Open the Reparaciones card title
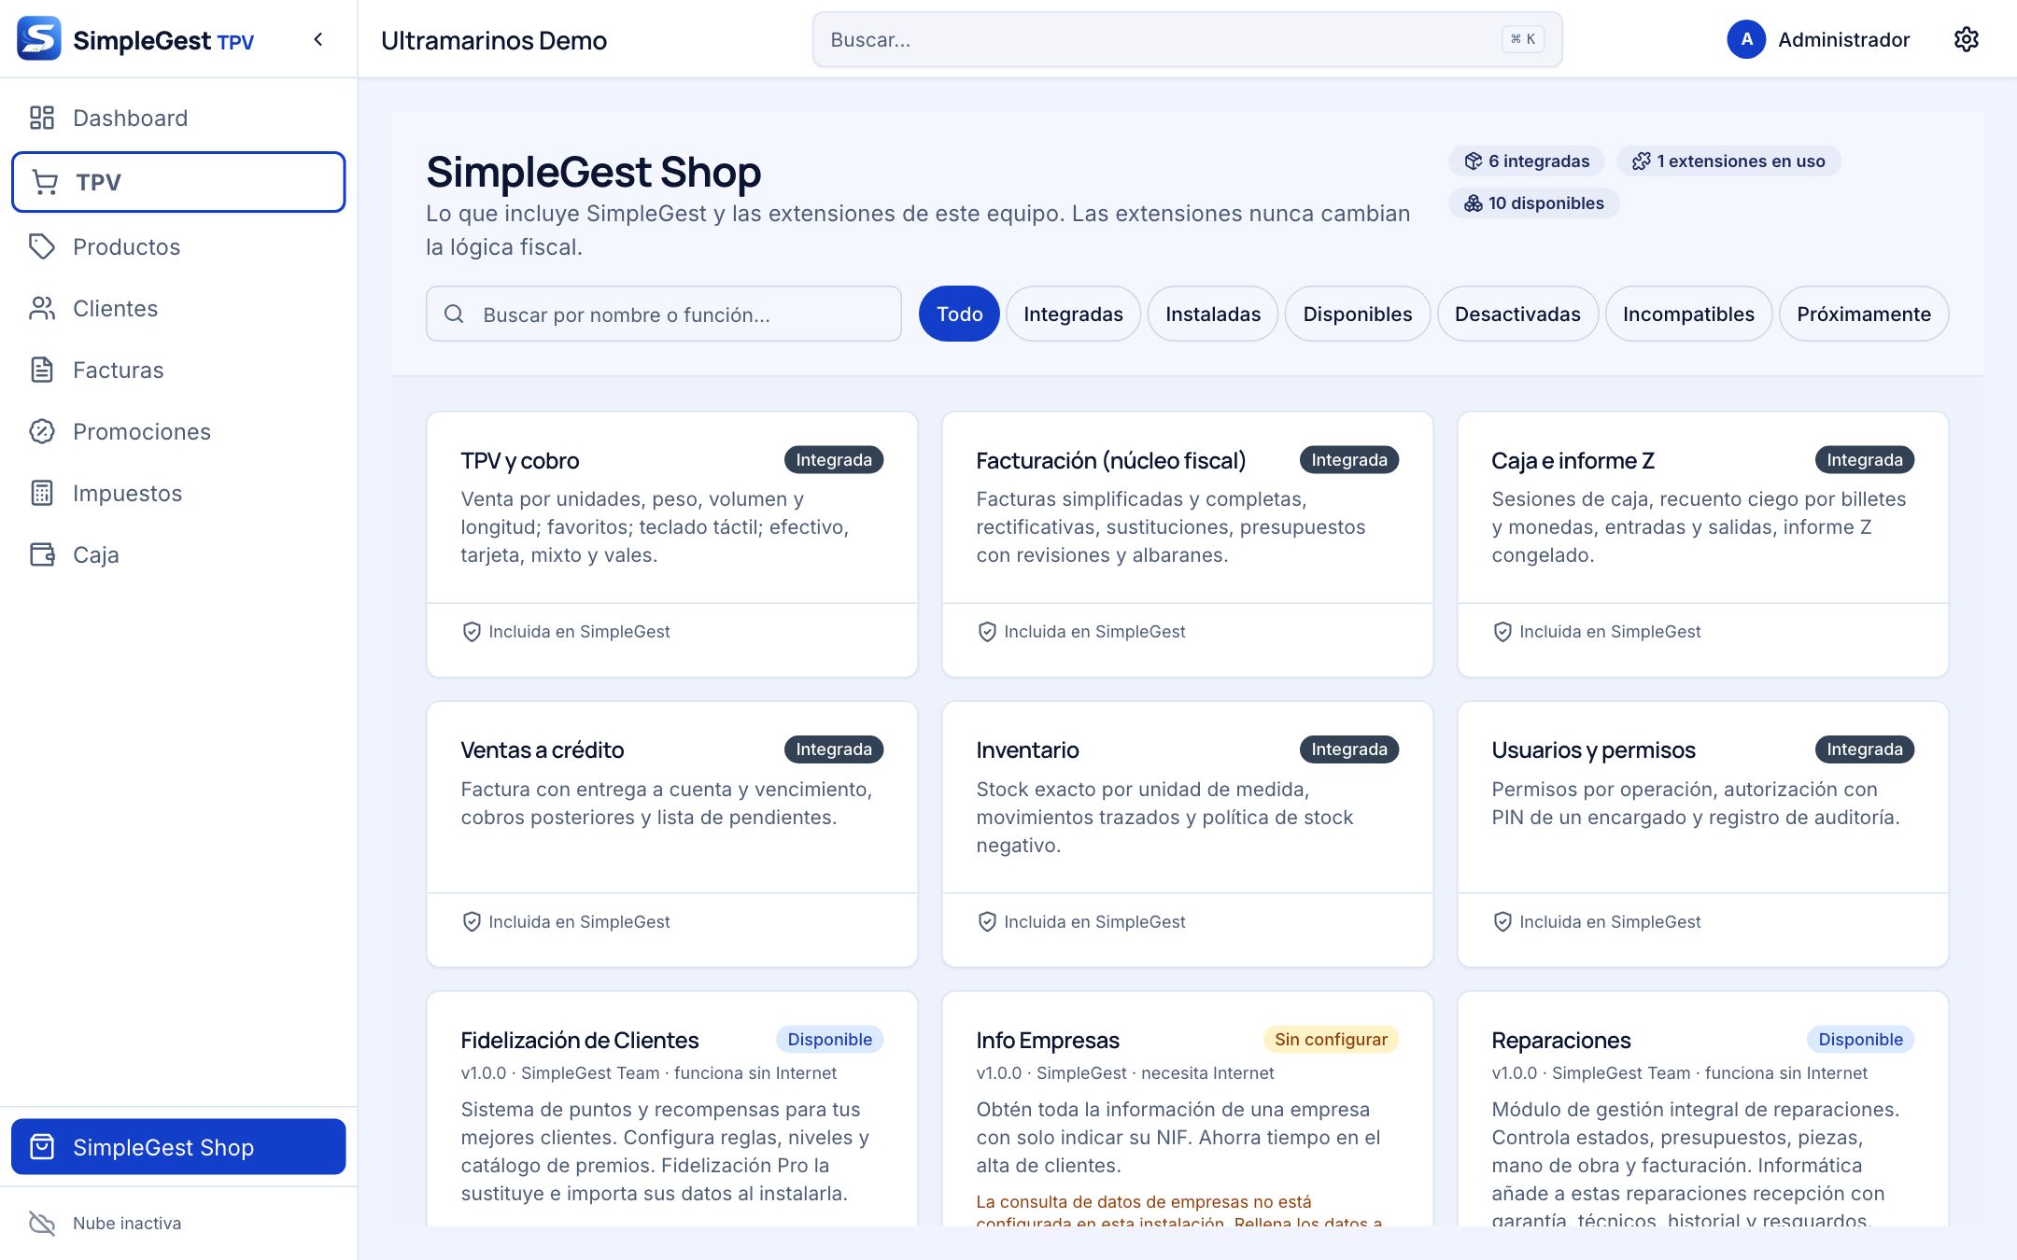The image size is (2017, 1260). [1561, 1040]
